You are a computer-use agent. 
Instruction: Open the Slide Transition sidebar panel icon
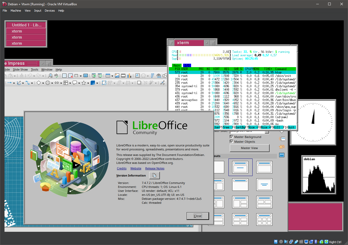[x=282, y=139]
